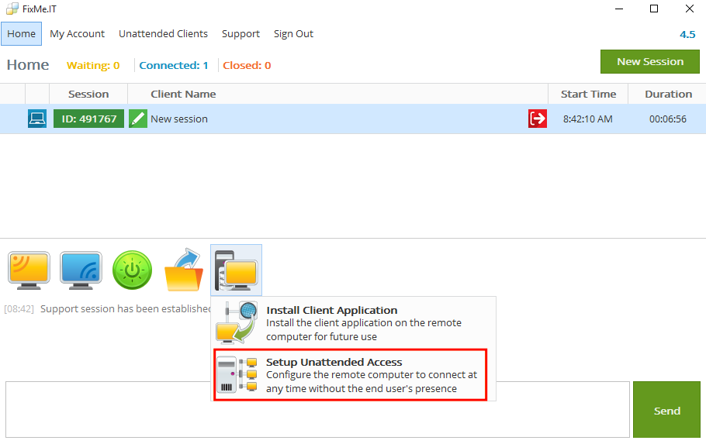
Task: Open the Unattended Clients menu
Action: [x=163, y=34]
